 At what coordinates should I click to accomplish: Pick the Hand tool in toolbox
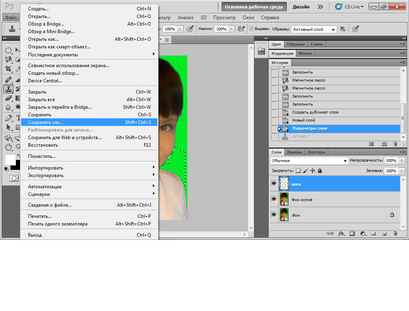point(8,147)
